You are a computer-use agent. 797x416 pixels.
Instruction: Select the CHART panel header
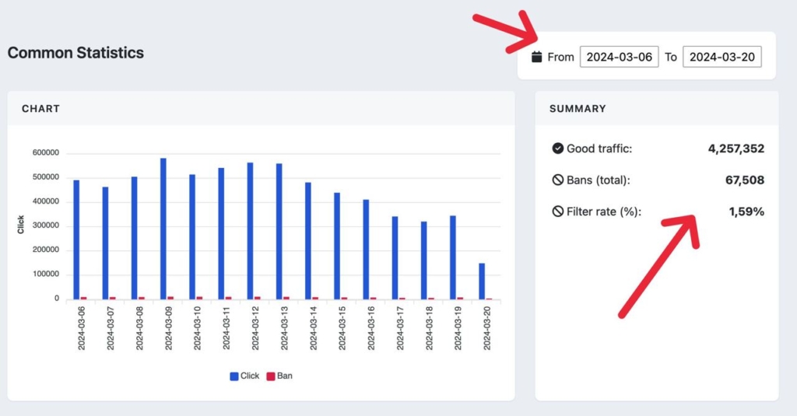[x=41, y=109]
